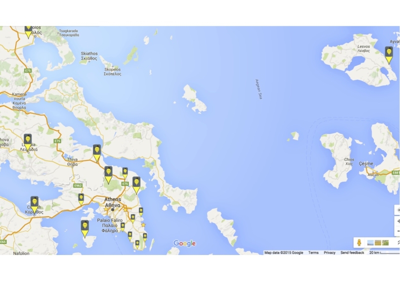400x282 pixels.
Task: Open the marker over Corinth
Action: tap(34, 205)
